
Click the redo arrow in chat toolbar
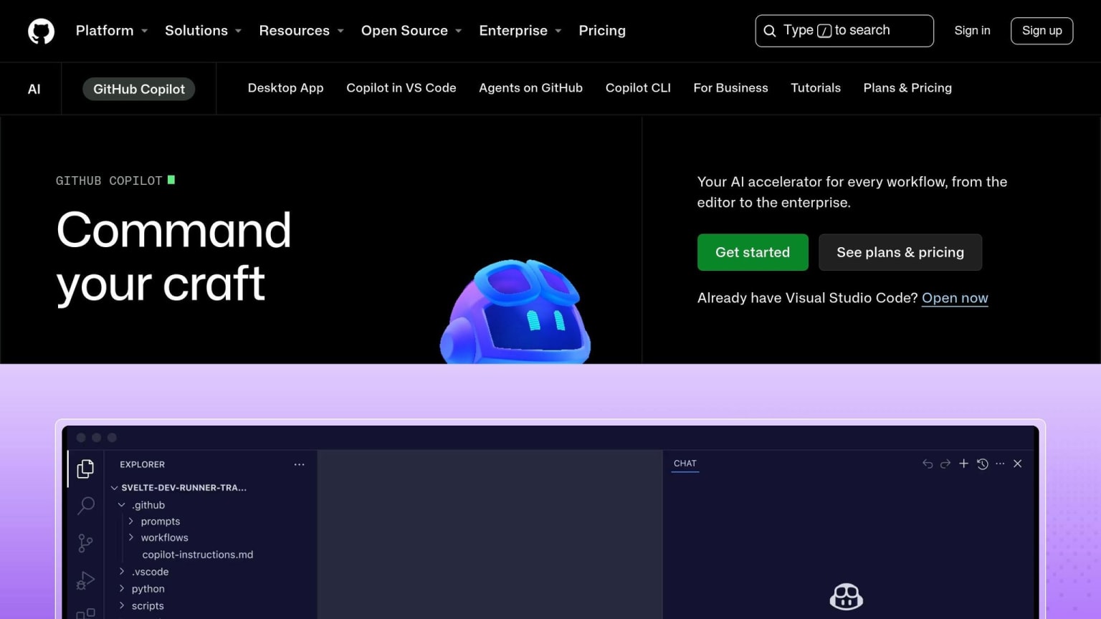[x=945, y=464]
